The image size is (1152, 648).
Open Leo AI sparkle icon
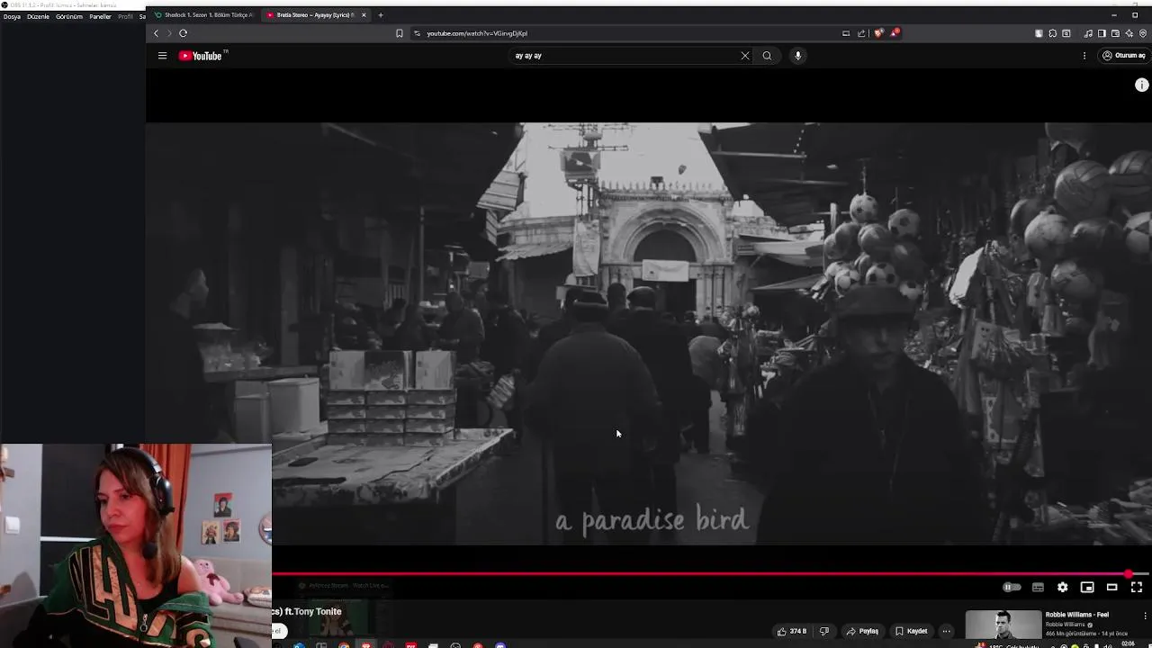pos(1129,33)
